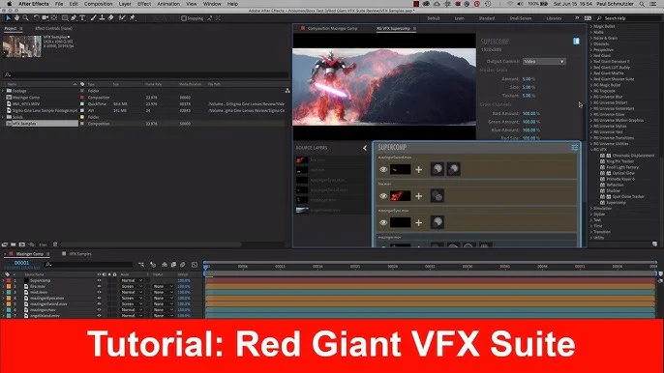
Task: Click first effect node on maxingerSword.mov row
Action: tap(438, 169)
